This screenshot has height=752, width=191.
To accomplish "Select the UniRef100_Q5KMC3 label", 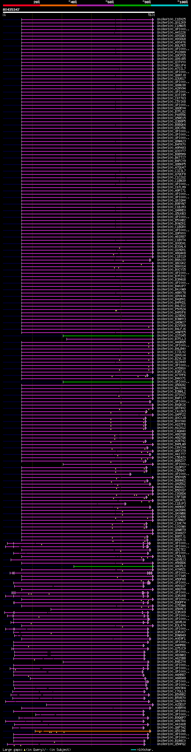I will coord(171,609).
